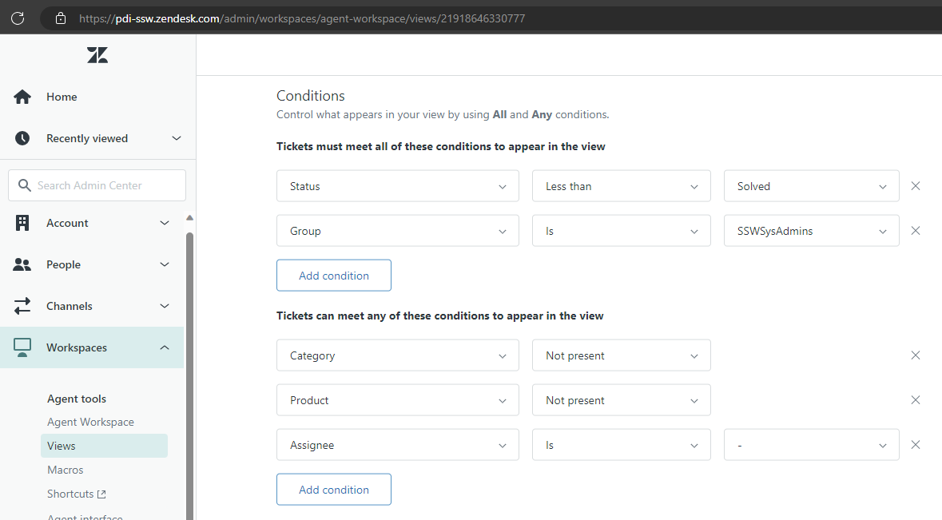Remove the Status condition row
942x520 pixels.
tap(916, 186)
